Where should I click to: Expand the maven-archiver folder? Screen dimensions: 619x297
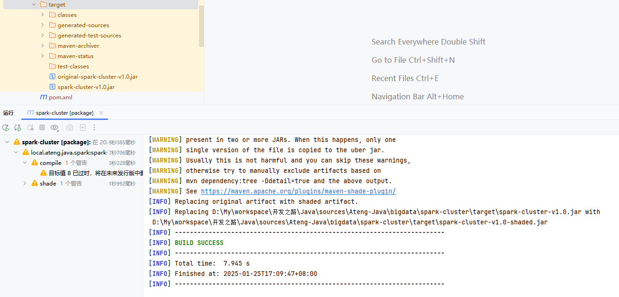point(43,46)
